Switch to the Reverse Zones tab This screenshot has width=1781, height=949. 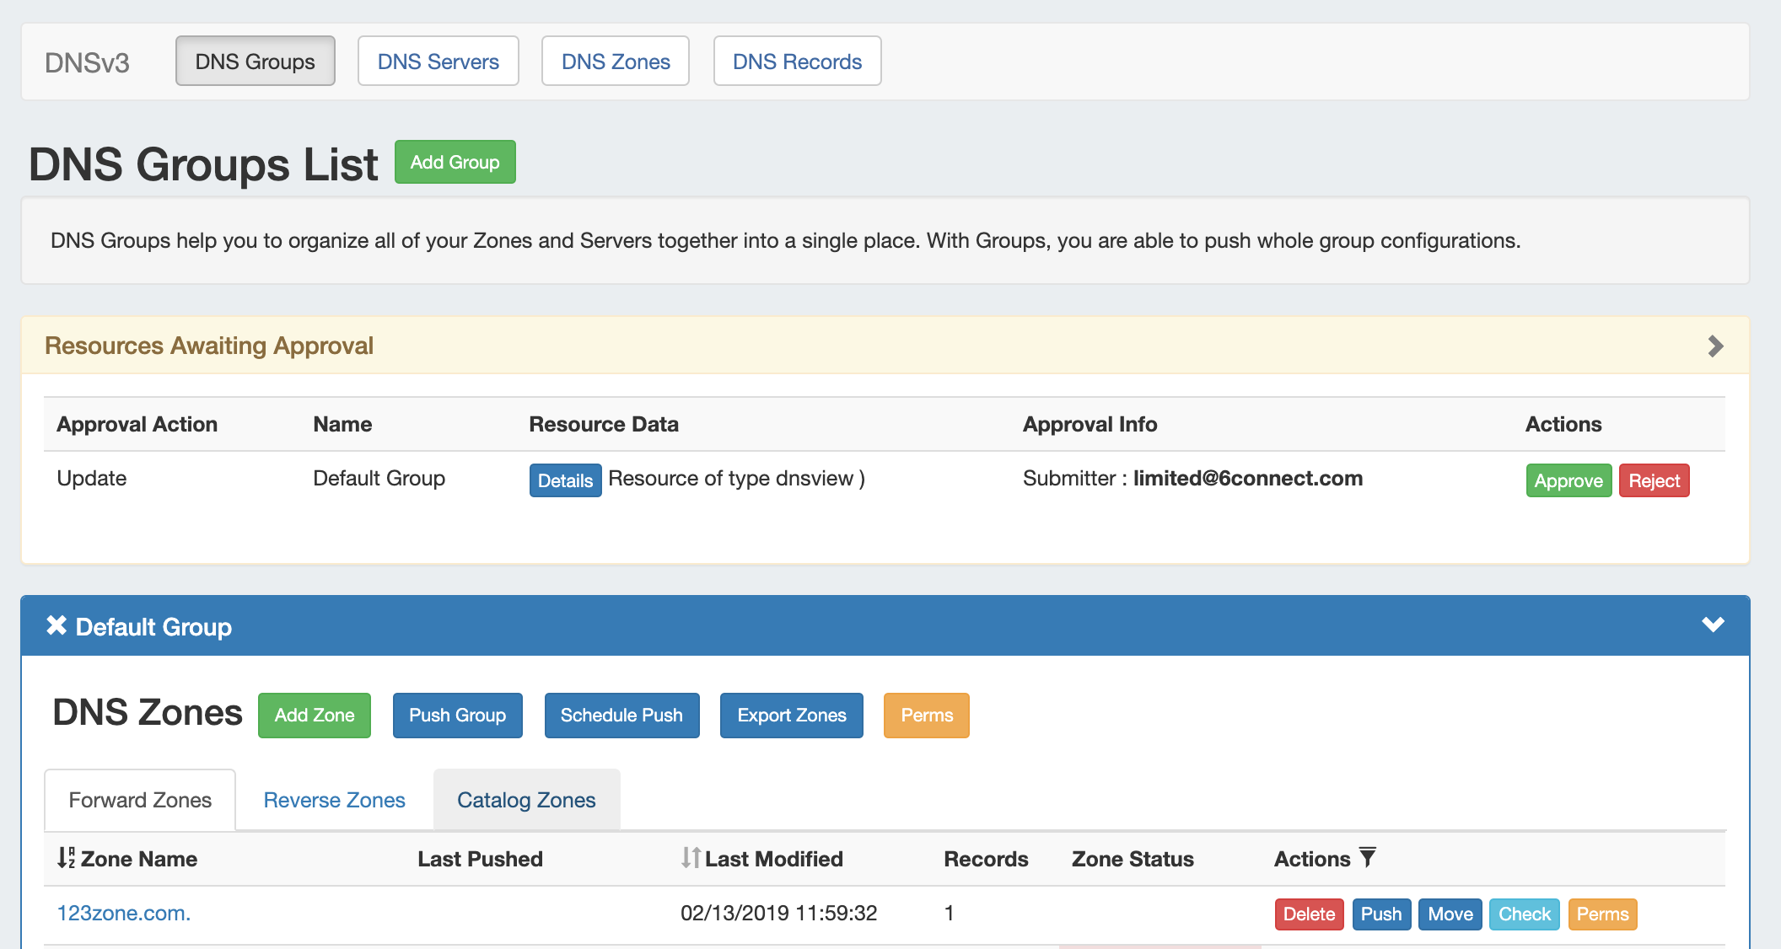click(334, 800)
